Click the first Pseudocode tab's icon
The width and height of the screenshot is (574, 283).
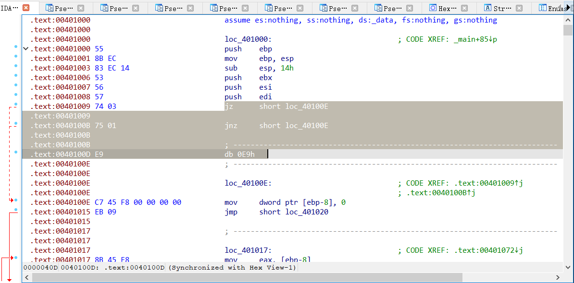[49, 8]
